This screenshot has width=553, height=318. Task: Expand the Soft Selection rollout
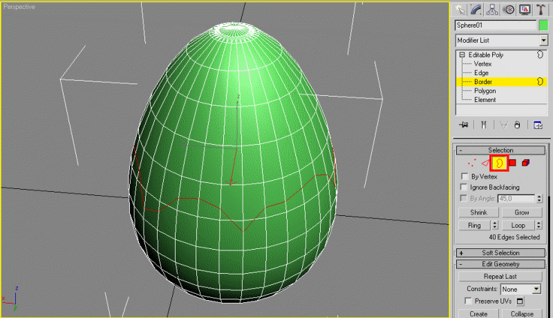(500, 253)
